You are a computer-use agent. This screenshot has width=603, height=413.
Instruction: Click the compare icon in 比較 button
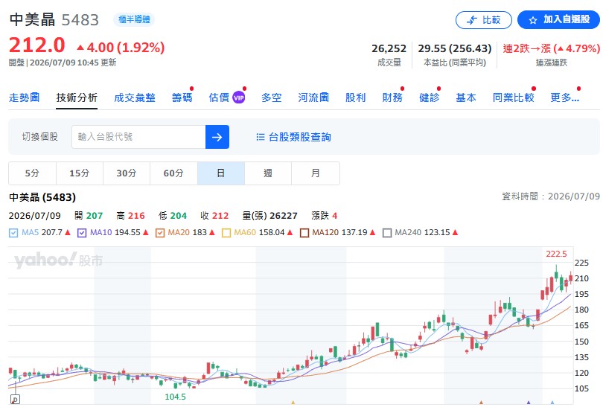point(472,20)
